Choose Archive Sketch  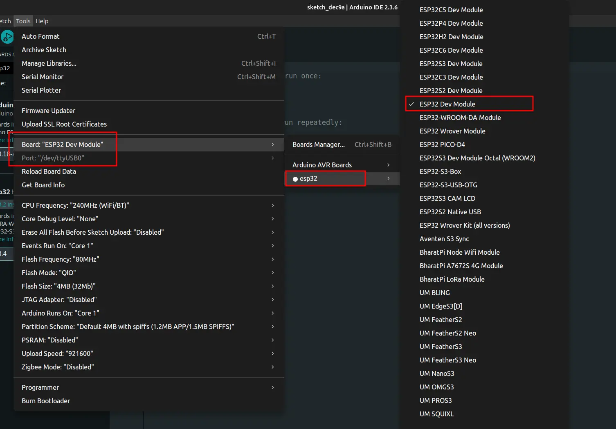pos(149,50)
